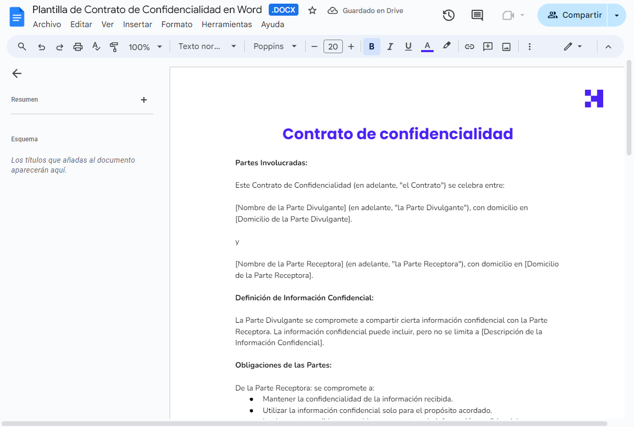
Task: Open the Herramientas menu
Action: [x=226, y=24]
